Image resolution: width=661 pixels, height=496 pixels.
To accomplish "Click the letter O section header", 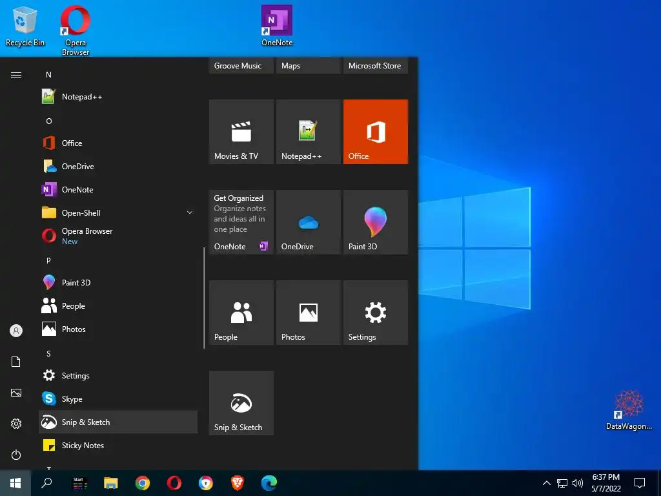I will click(x=49, y=121).
